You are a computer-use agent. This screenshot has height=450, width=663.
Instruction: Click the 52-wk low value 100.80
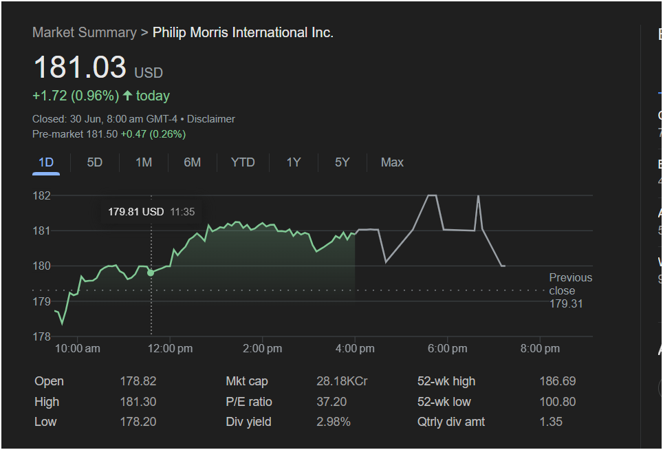point(558,402)
